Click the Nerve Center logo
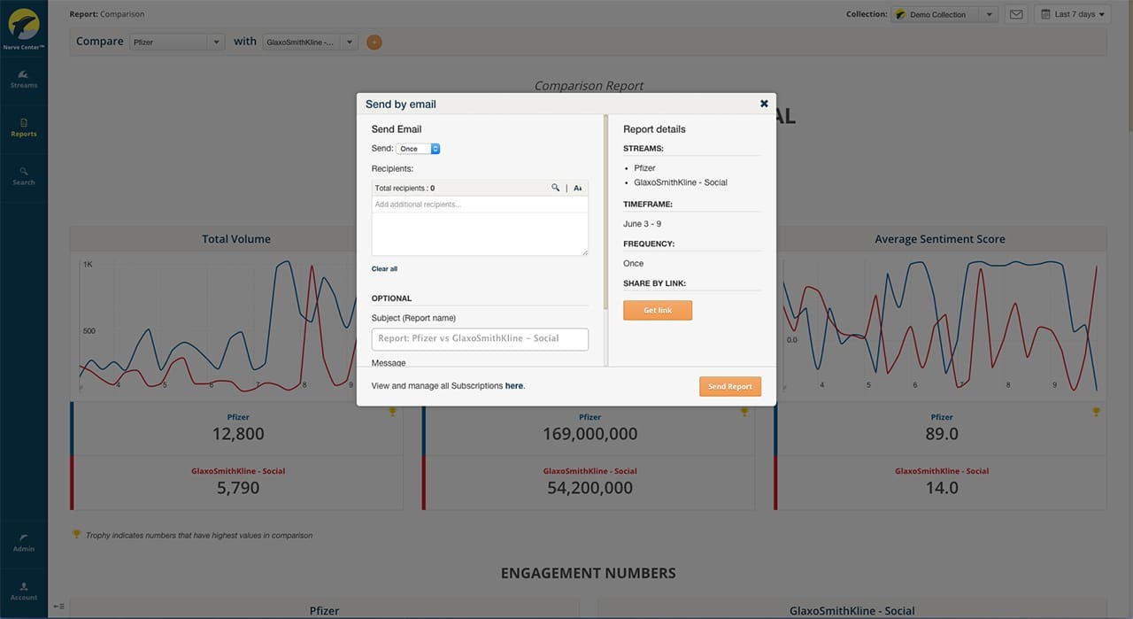Viewport: 1133px width, 619px height. pyautogui.click(x=24, y=27)
